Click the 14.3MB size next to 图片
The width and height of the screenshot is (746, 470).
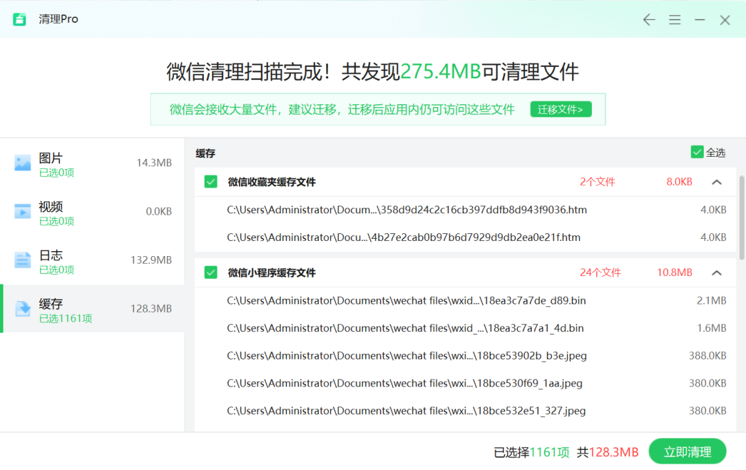tap(154, 163)
